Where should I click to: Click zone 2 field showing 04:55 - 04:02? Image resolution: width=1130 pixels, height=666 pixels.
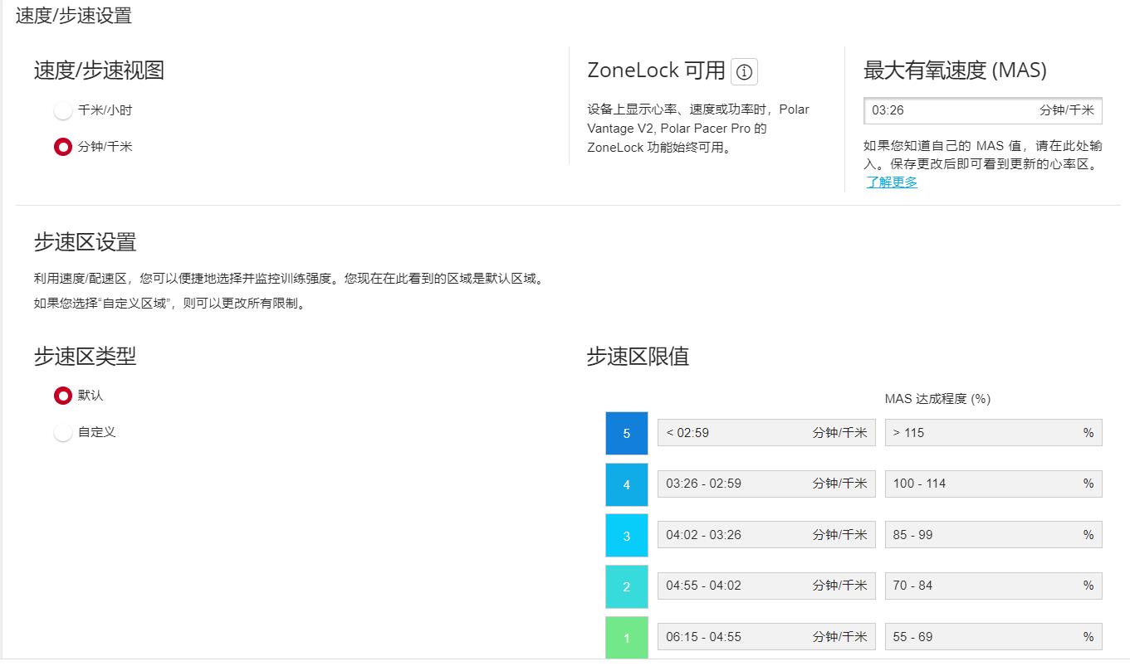click(766, 586)
